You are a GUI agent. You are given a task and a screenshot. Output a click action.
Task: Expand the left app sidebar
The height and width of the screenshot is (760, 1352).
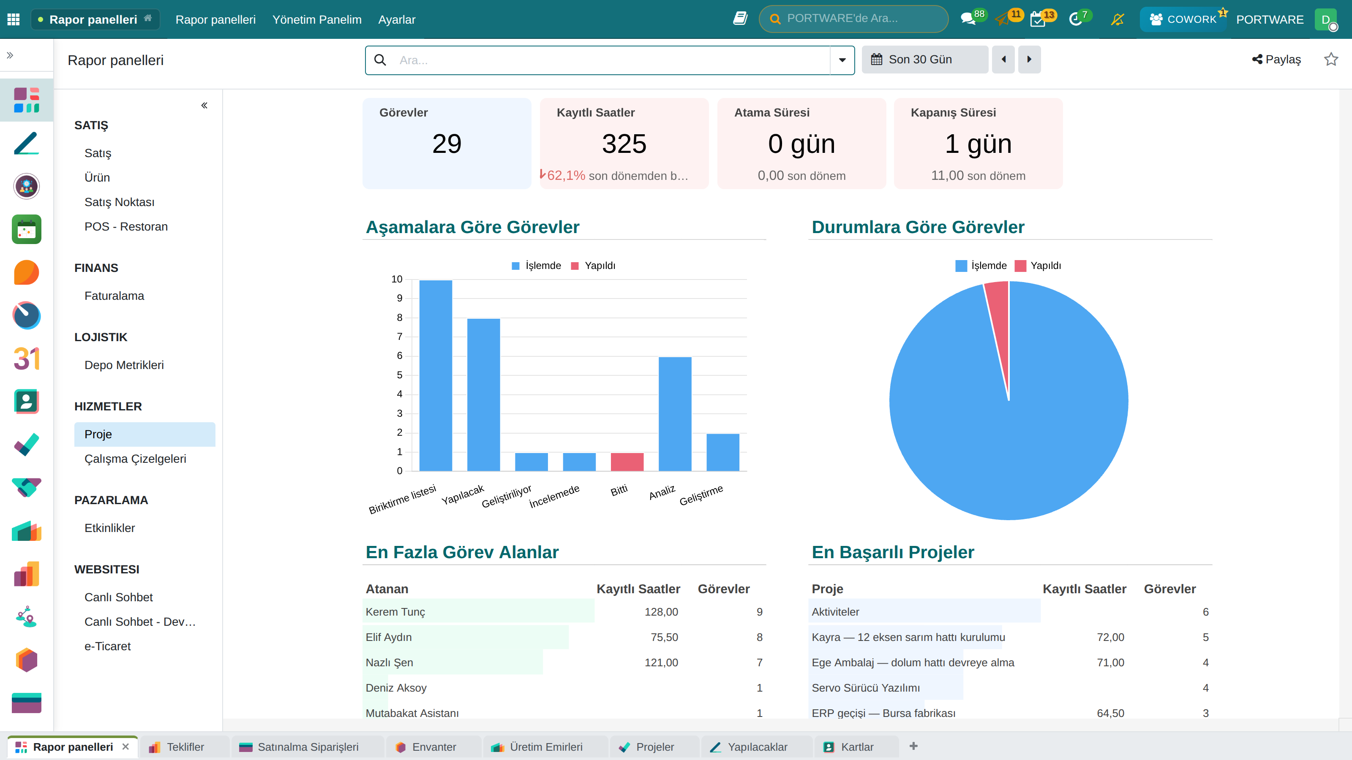pyautogui.click(x=10, y=55)
